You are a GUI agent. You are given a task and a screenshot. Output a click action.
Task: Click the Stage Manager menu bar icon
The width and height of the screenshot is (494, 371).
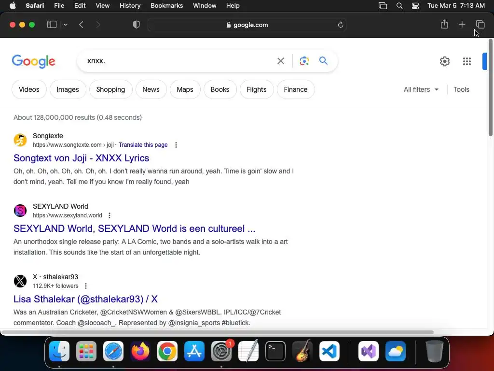pos(383,6)
